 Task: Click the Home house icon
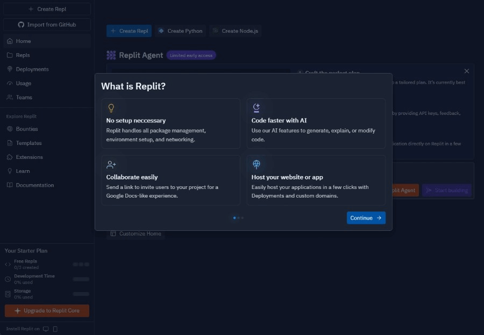coord(10,41)
